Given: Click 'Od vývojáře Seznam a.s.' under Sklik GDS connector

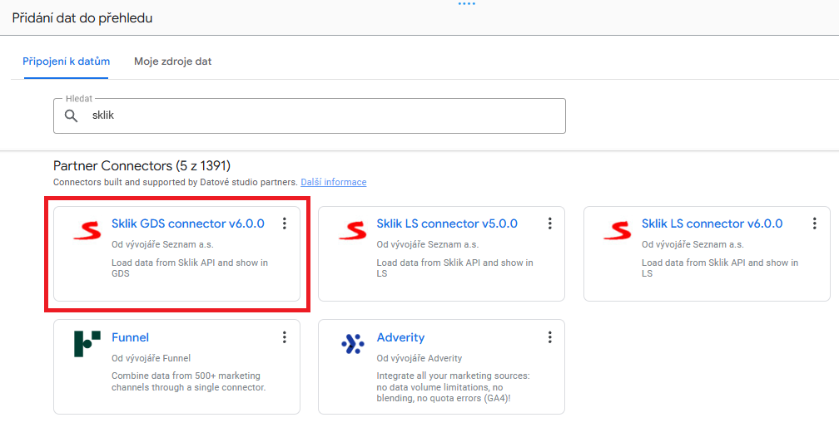Looking at the screenshot, I should pos(162,244).
